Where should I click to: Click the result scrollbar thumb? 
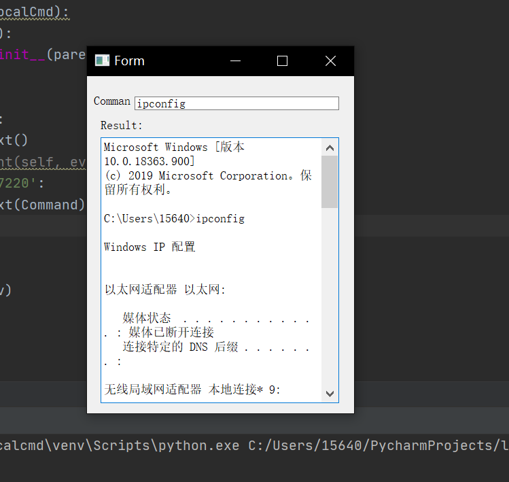pos(330,182)
